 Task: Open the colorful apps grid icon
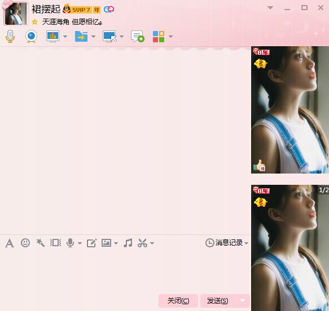pyautogui.click(x=159, y=37)
